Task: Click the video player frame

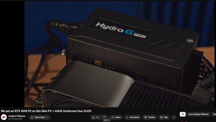Action: click(x=119, y=54)
